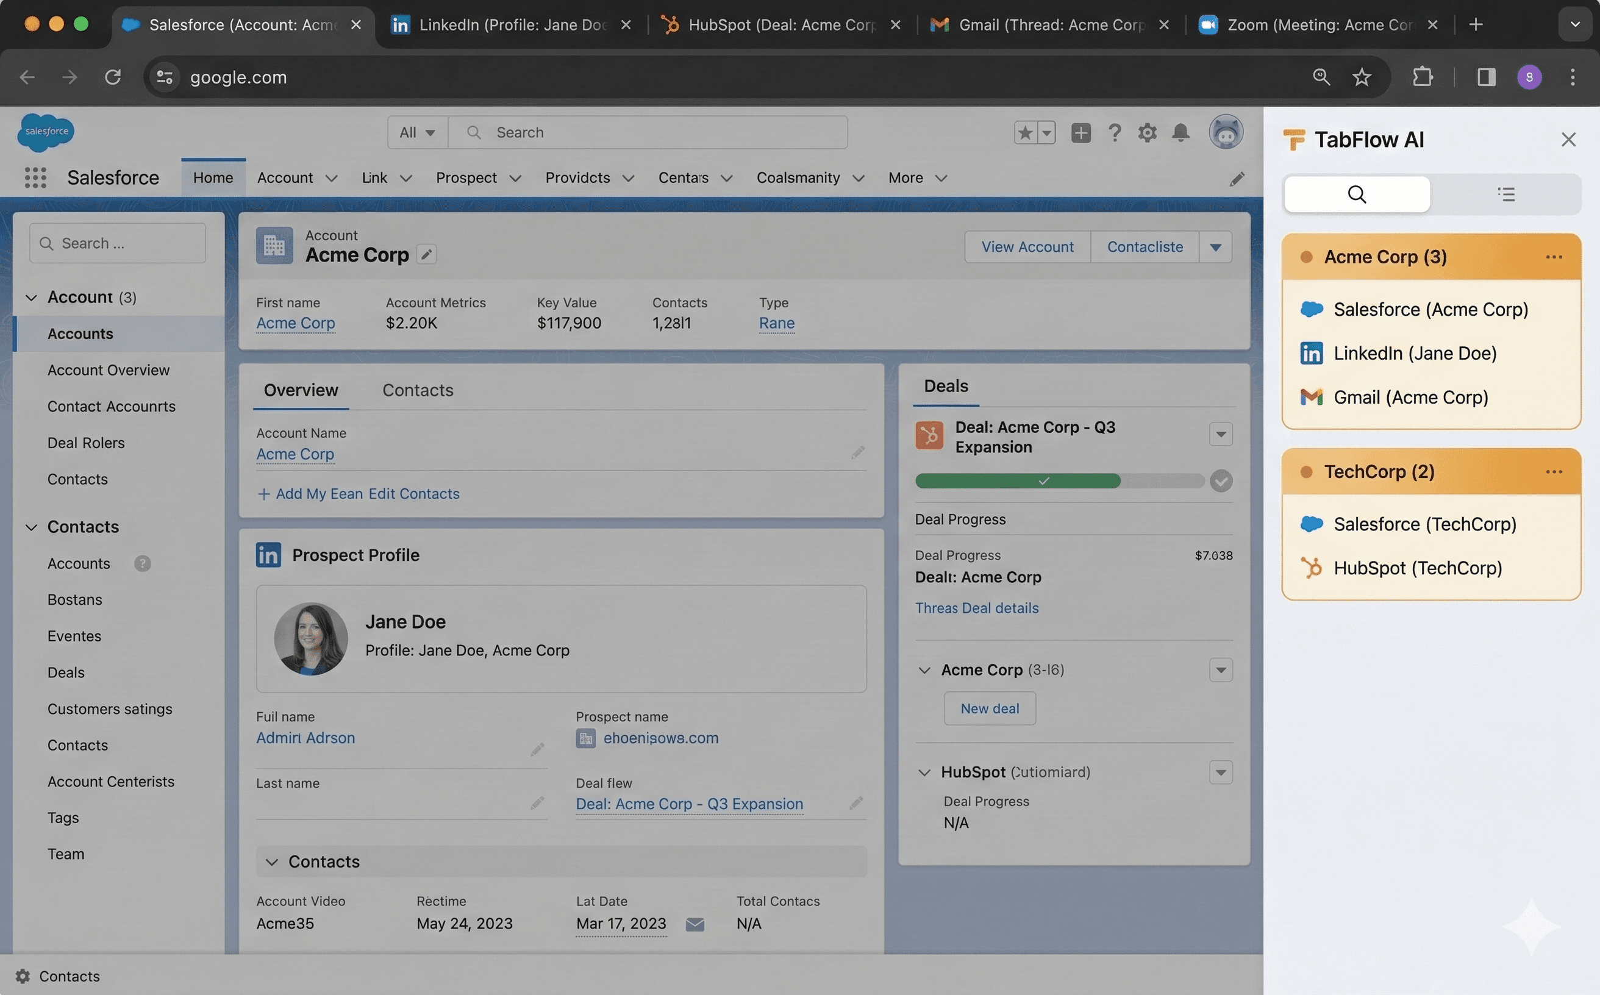Bookmark this page with the star
Image resolution: width=1600 pixels, height=995 pixels.
point(1361,77)
